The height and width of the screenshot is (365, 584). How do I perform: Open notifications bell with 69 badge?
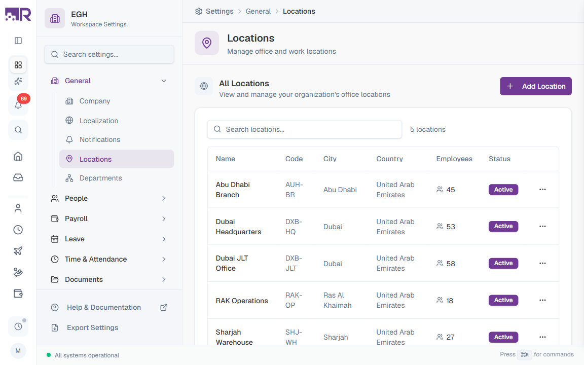(18, 105)
